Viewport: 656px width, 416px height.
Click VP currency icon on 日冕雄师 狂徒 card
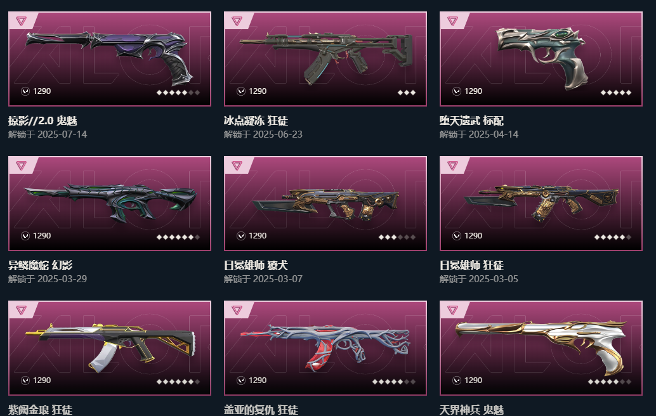pos(457,236)
